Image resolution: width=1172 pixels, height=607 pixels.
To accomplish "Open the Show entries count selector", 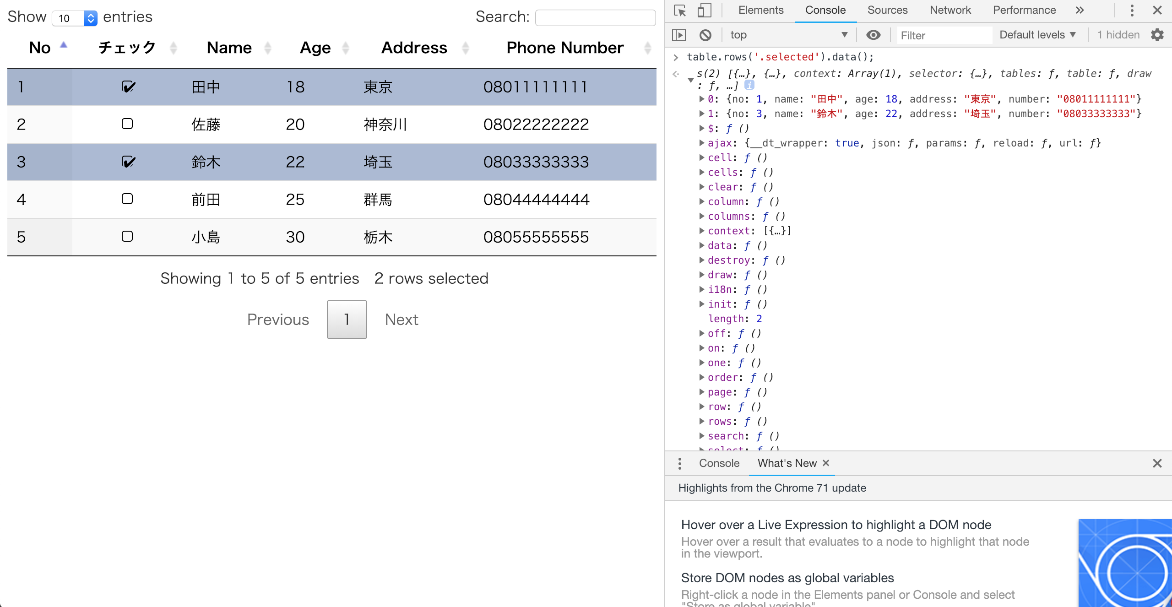I will (x=74, y=18).
